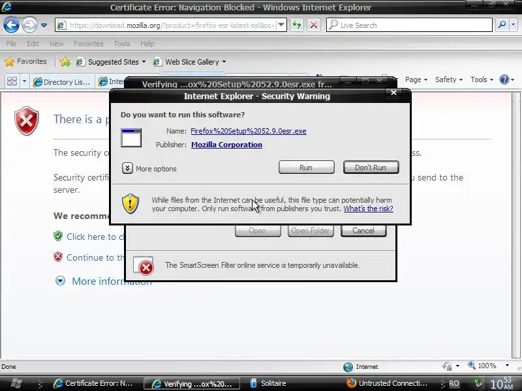Open Web Slice Gallery dropdown
This screenshot has height=391, width=522.
(x=190, y=62)
